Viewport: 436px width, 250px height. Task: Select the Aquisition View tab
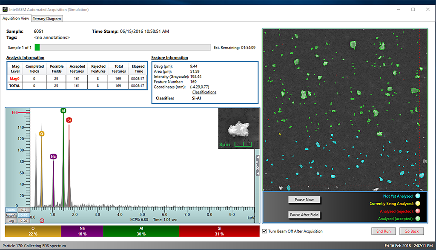click(x=16, y=18)
